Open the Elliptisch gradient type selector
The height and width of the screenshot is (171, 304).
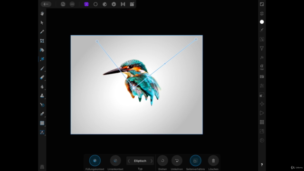pyautogui.click(x=140, y=161)
